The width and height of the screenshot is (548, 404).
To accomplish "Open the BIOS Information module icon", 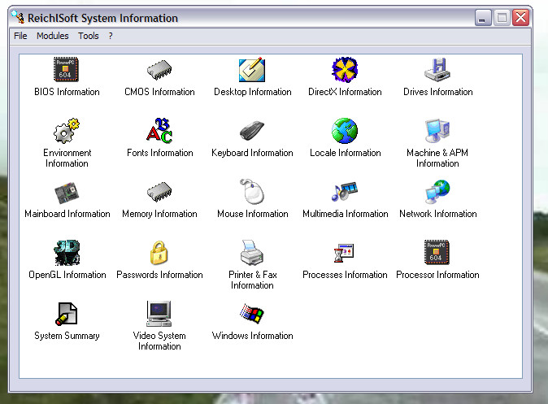I will 67,70.
